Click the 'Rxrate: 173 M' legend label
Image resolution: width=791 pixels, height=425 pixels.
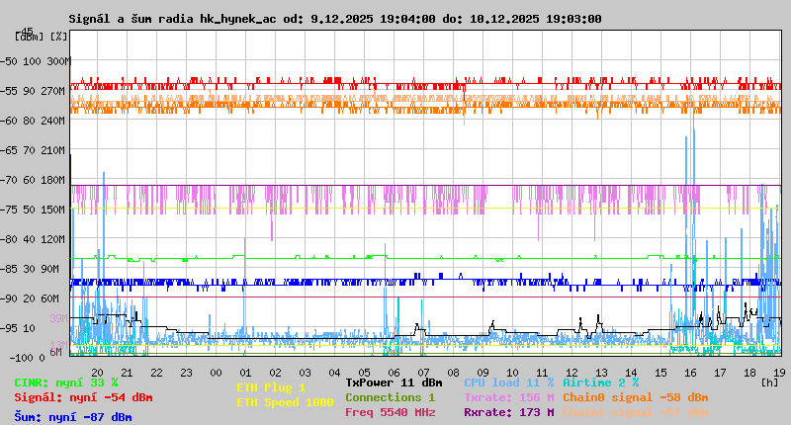508,412
